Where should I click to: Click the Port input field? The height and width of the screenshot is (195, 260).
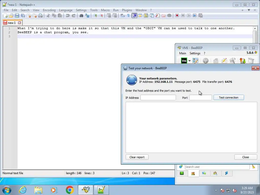pyautogui.click(x=201, y=97)
